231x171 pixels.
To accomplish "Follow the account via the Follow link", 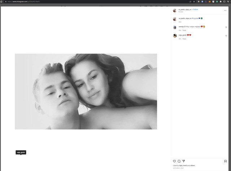I will pyautogui.click(x=196, y=9).
